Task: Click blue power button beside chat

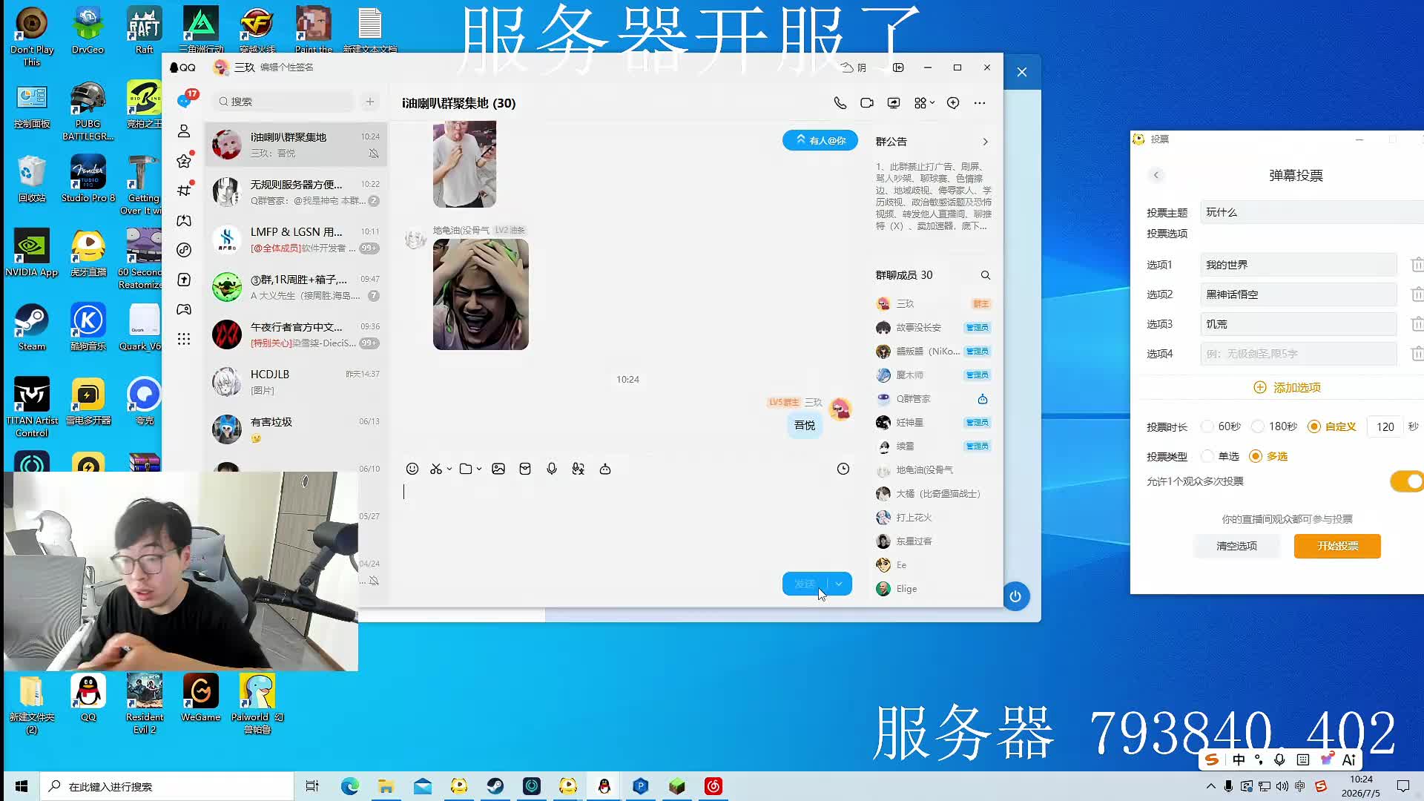Action: coord(1015,596)
